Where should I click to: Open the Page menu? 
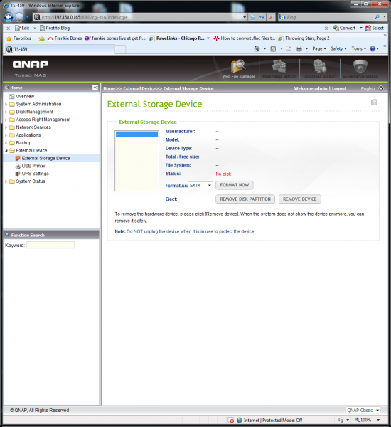[319, 48]
